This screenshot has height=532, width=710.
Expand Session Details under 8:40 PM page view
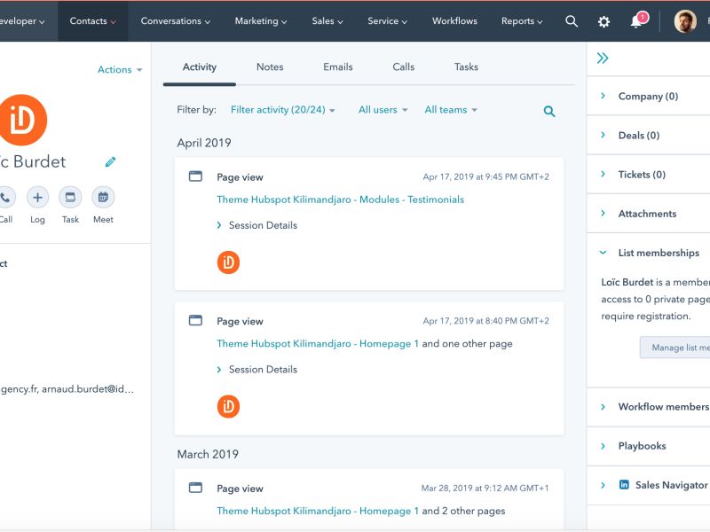[x=257, y=370]
